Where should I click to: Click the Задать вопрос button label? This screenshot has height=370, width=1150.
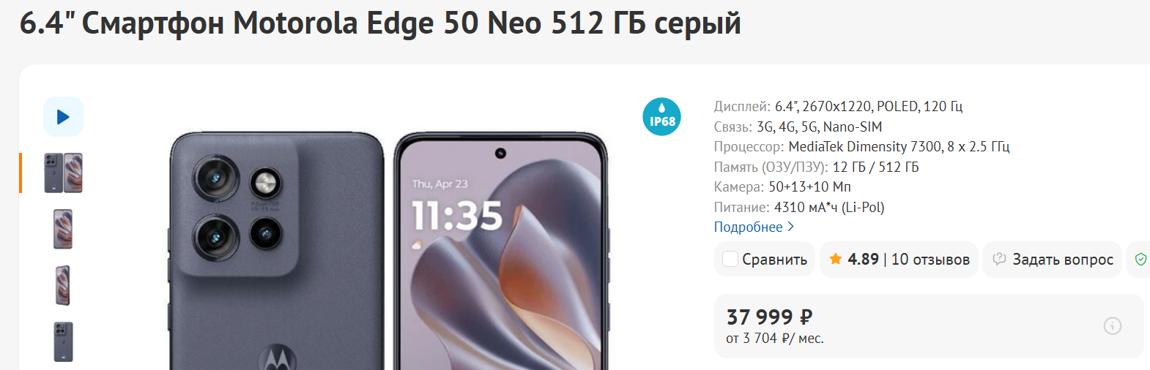coord(1063,260)
